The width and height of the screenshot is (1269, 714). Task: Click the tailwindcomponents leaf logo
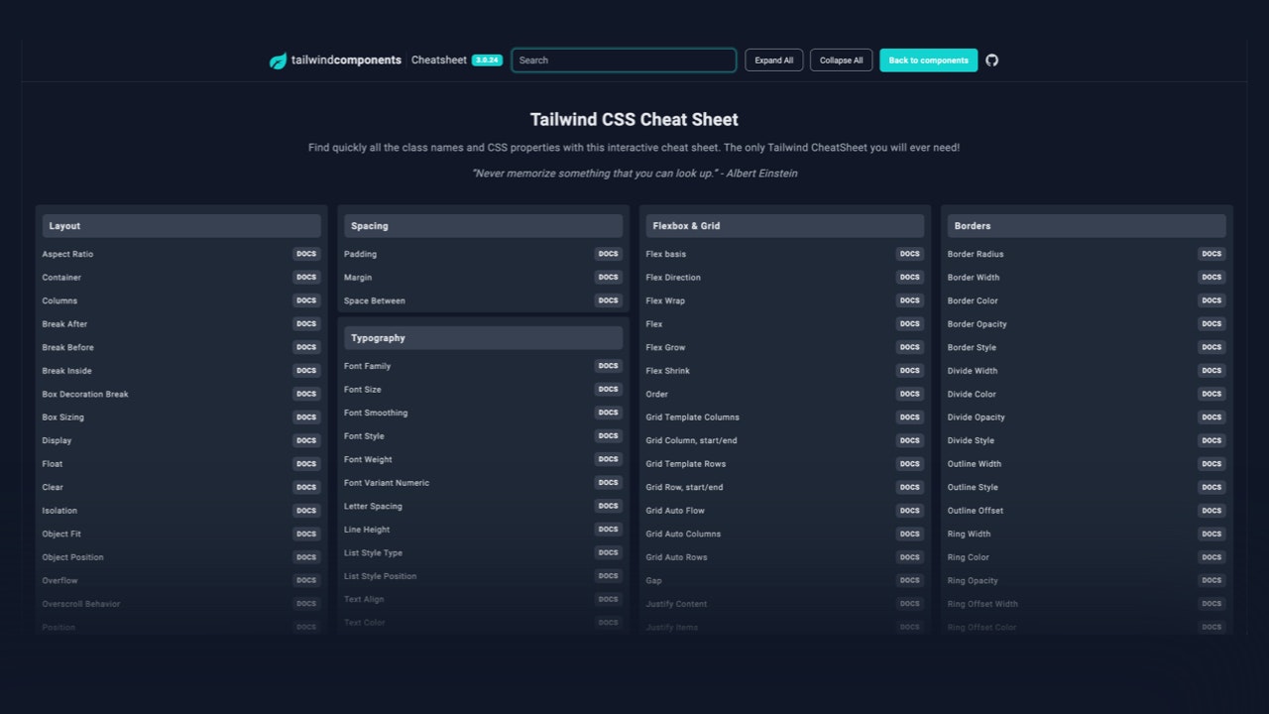pos(278,60)
